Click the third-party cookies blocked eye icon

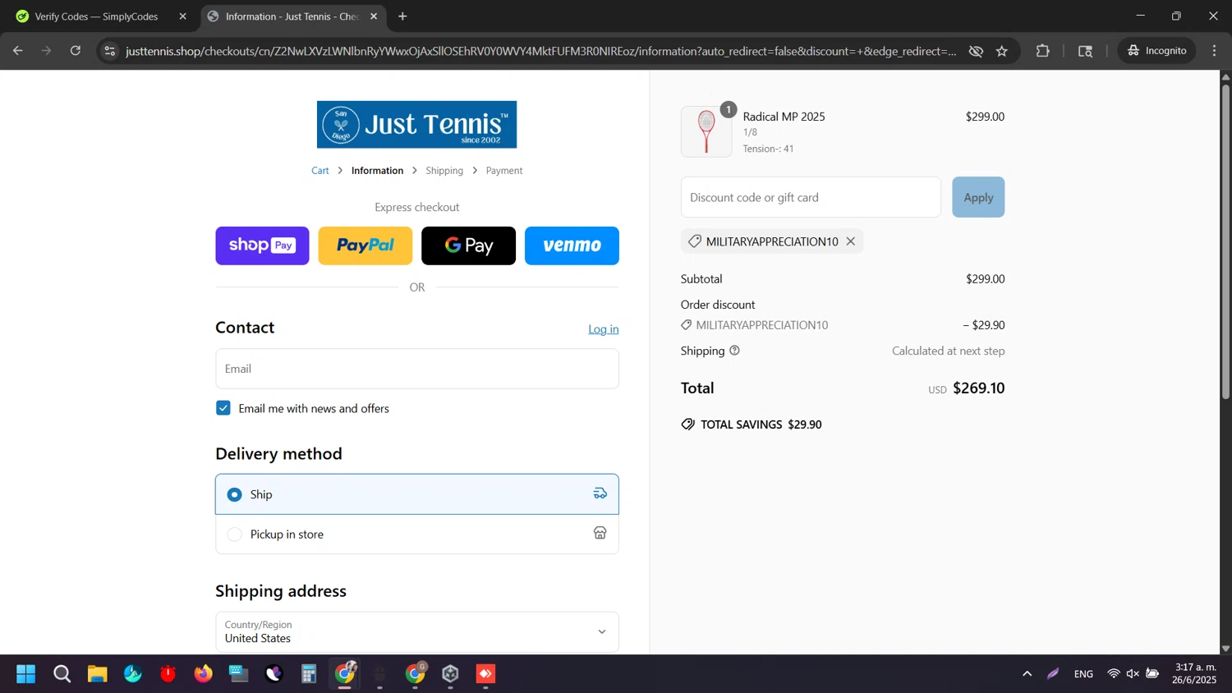coord(976,51)
